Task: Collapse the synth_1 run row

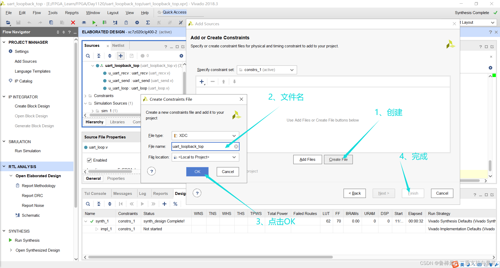Action: (x=86, y=221)
